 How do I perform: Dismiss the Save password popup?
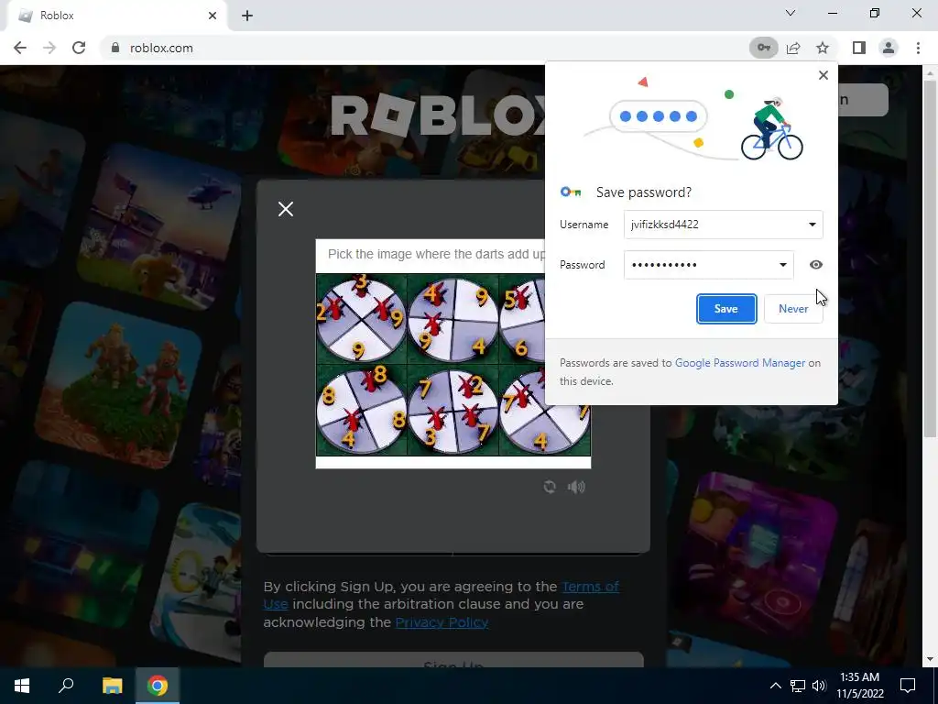coord(823,75)
